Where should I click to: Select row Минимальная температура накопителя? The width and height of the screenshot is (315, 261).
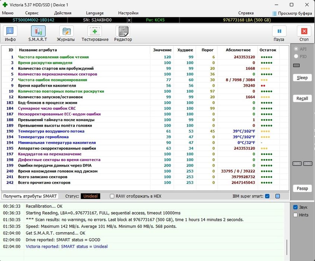pyautogui.click(x=145, y=143)
